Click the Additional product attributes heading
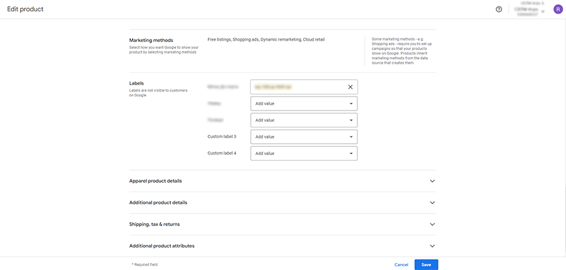The width and height of the screenshot is (566, 270). pyautogui.click(x=162, y=246)
